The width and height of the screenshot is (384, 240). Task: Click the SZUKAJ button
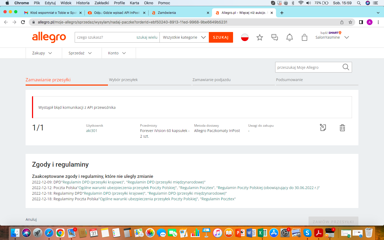coord(221,37)
